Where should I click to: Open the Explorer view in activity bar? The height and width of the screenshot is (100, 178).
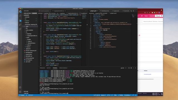[x=20, y=11]
